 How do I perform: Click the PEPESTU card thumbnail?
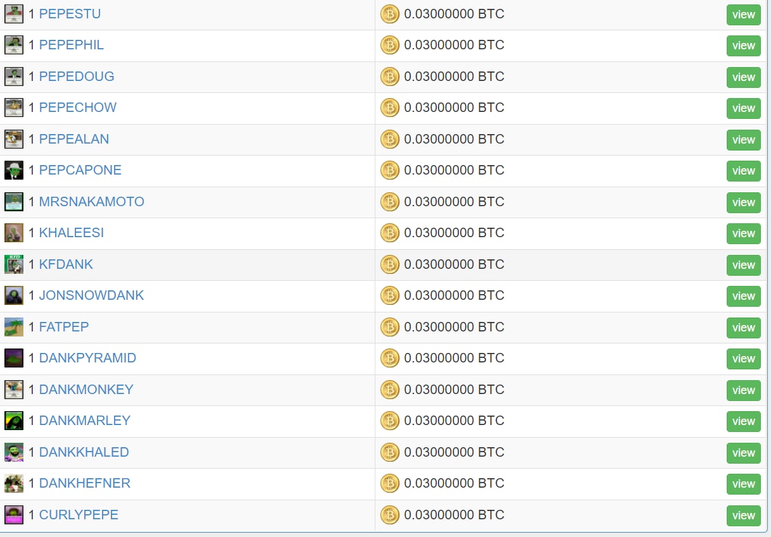14,14
